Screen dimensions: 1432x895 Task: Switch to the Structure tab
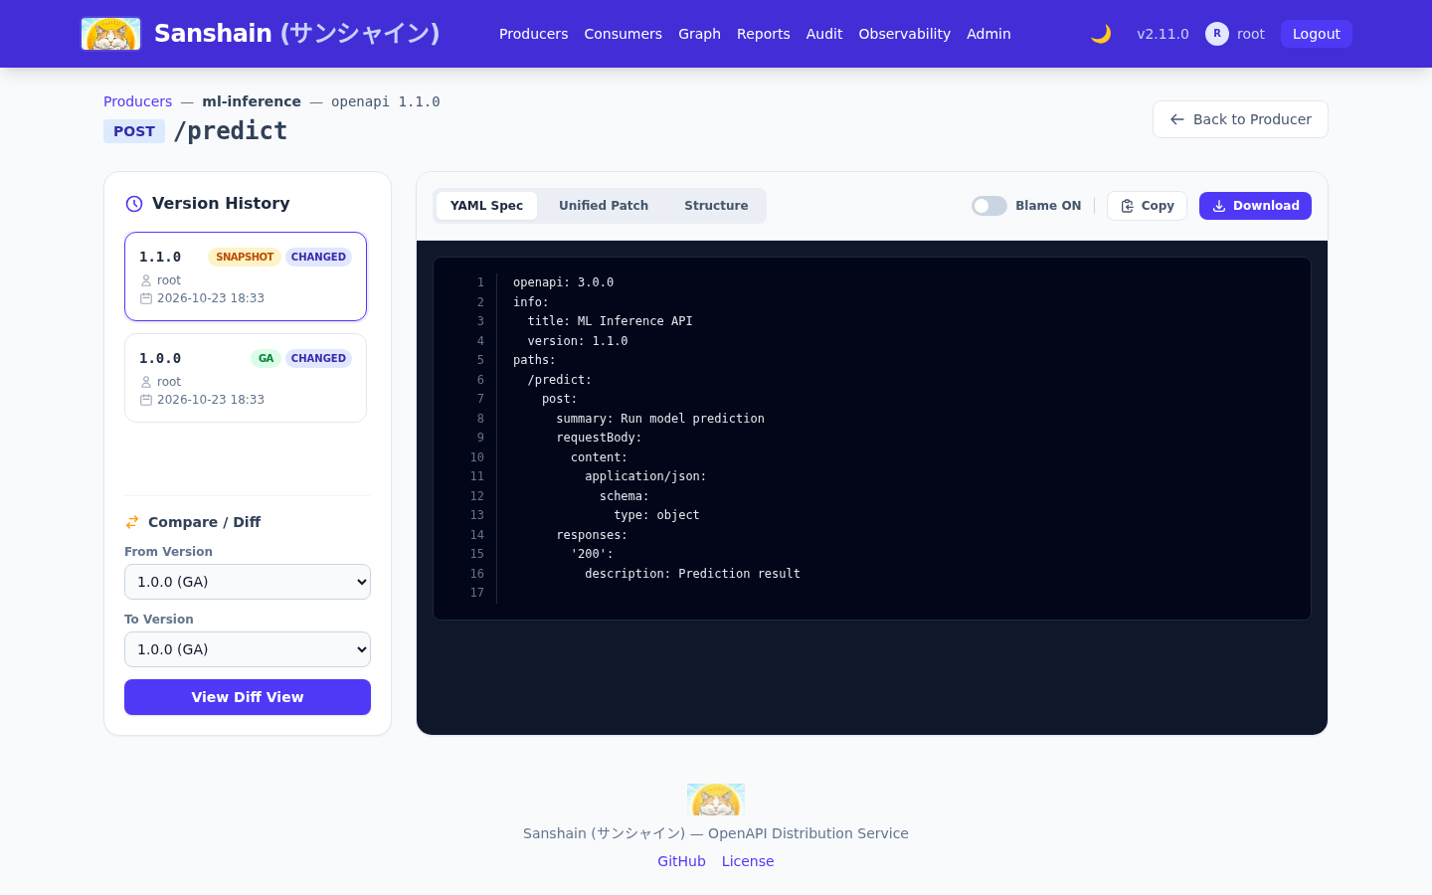[x=716, y=206]
